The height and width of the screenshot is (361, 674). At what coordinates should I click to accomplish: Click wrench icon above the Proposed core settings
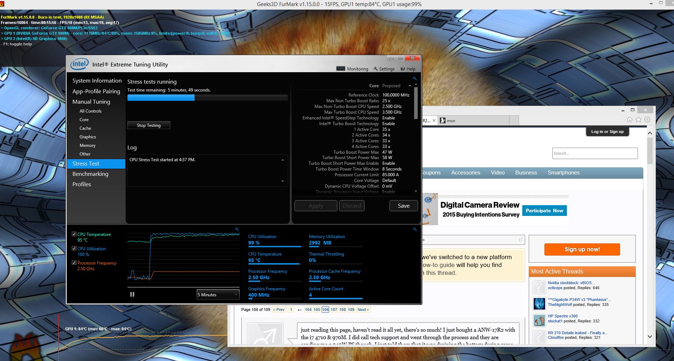click(415, 78)
